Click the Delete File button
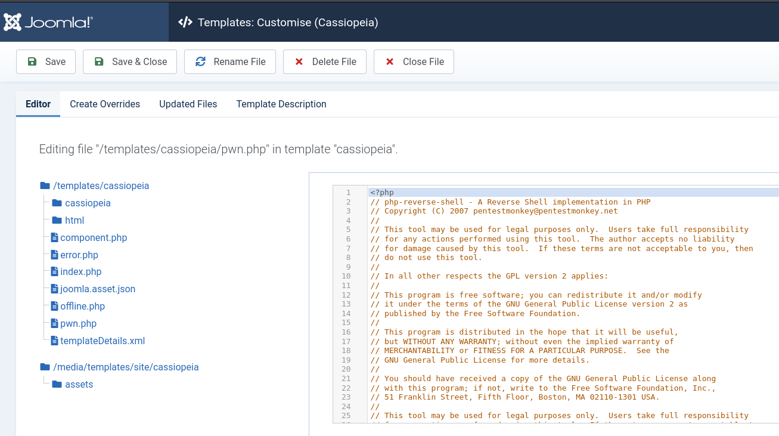The width and height of the screenshot is (779, 436). (325, 61)
